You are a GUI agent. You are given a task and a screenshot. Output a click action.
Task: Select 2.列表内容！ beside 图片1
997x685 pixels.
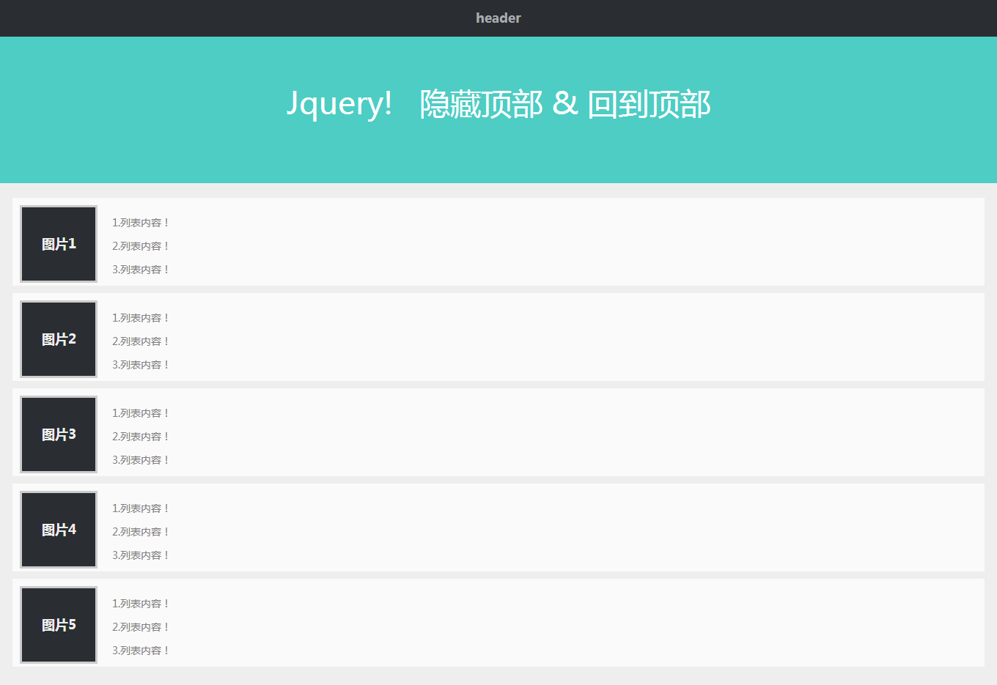tap(141, 246)
